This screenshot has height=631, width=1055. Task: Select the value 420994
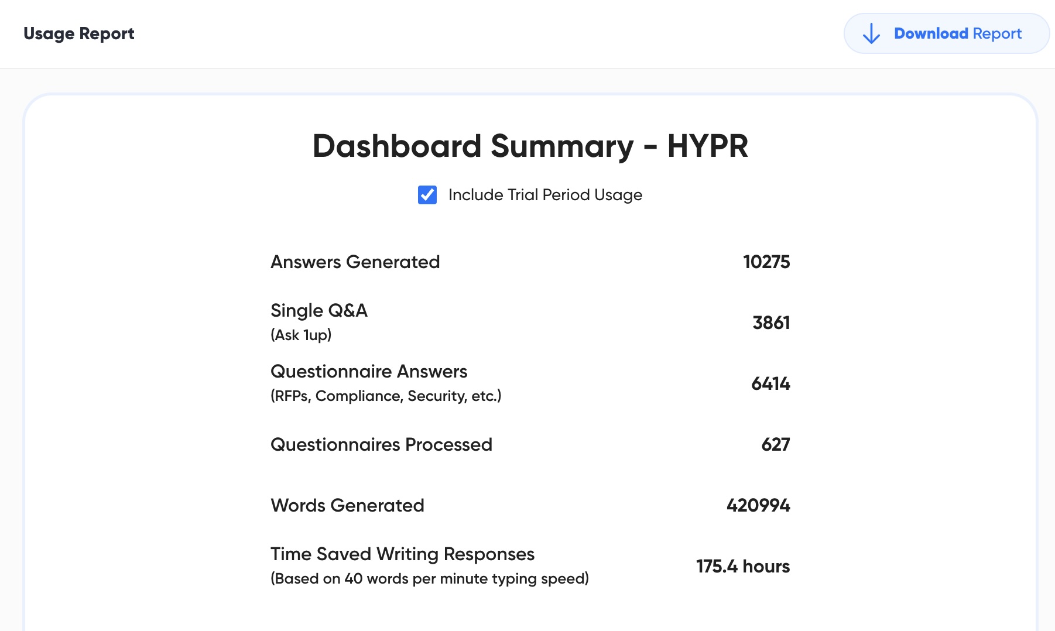click(x=758, y=505)
